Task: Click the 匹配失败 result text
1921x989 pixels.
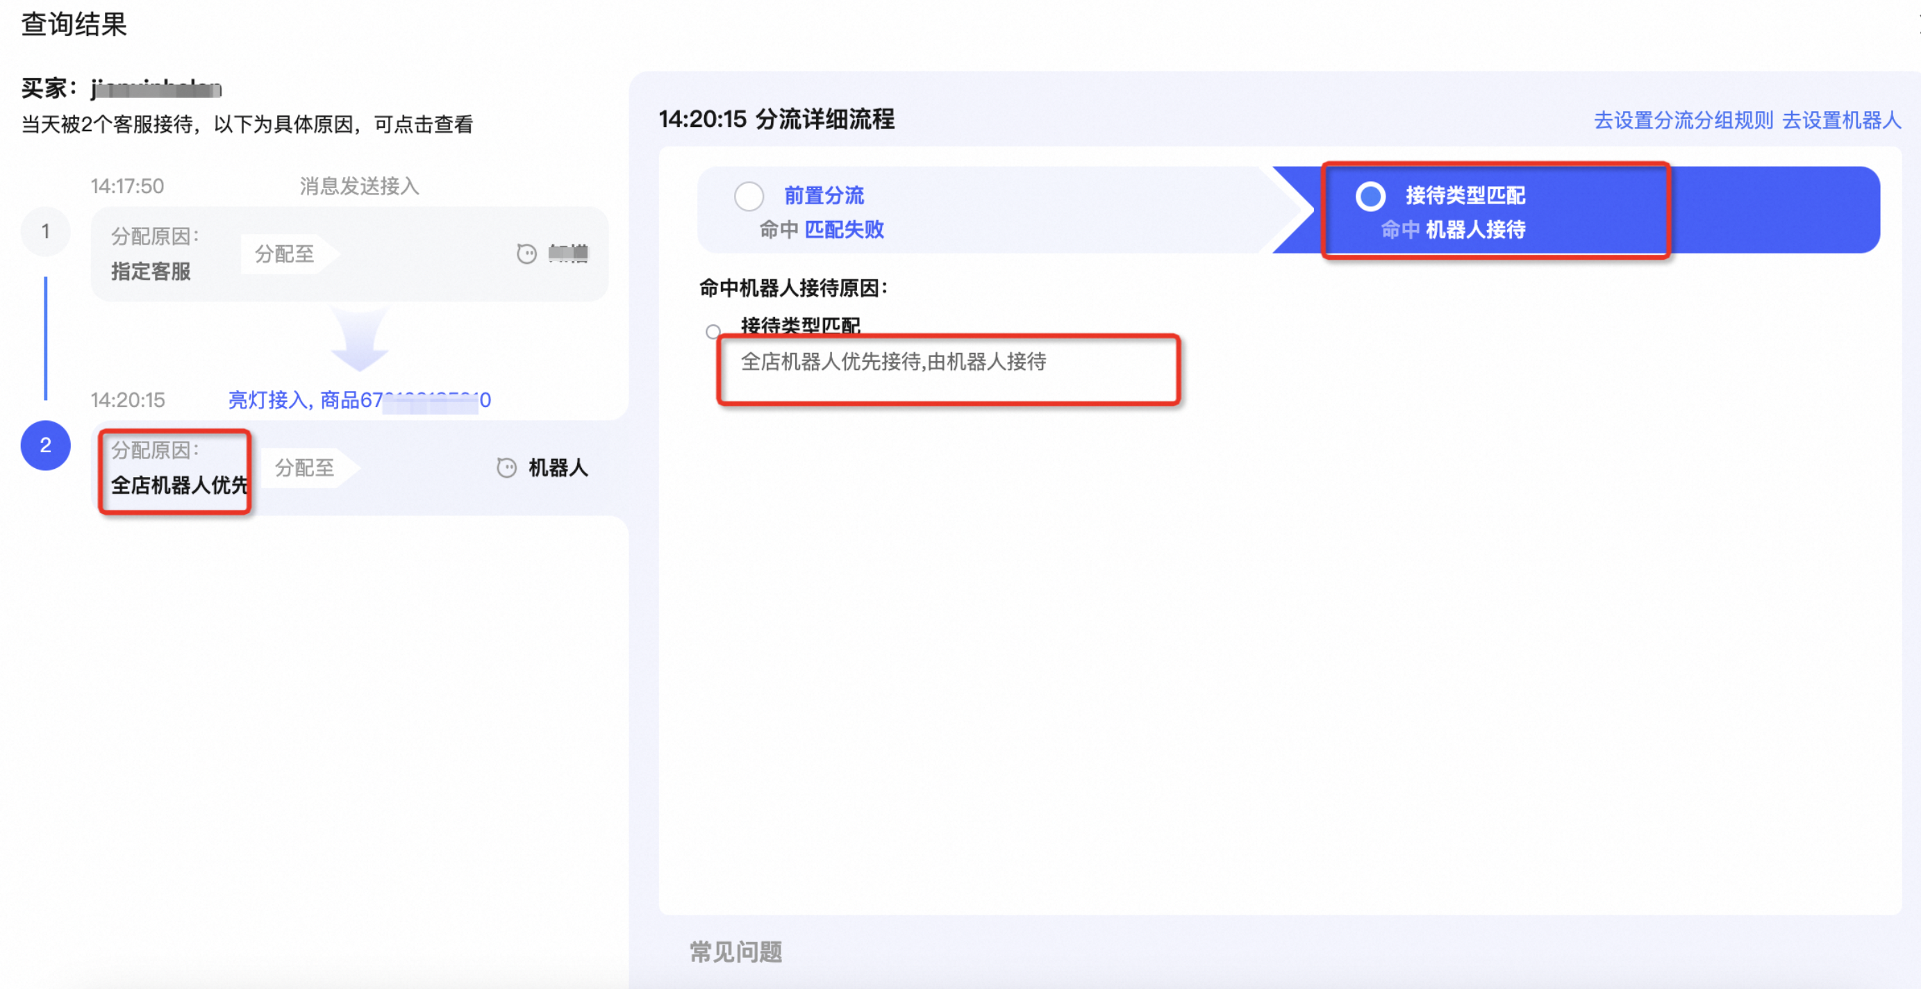Action: click(844, 229)
